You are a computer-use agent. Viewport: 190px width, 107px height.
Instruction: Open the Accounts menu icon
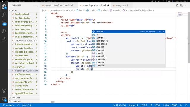(4, 91)
